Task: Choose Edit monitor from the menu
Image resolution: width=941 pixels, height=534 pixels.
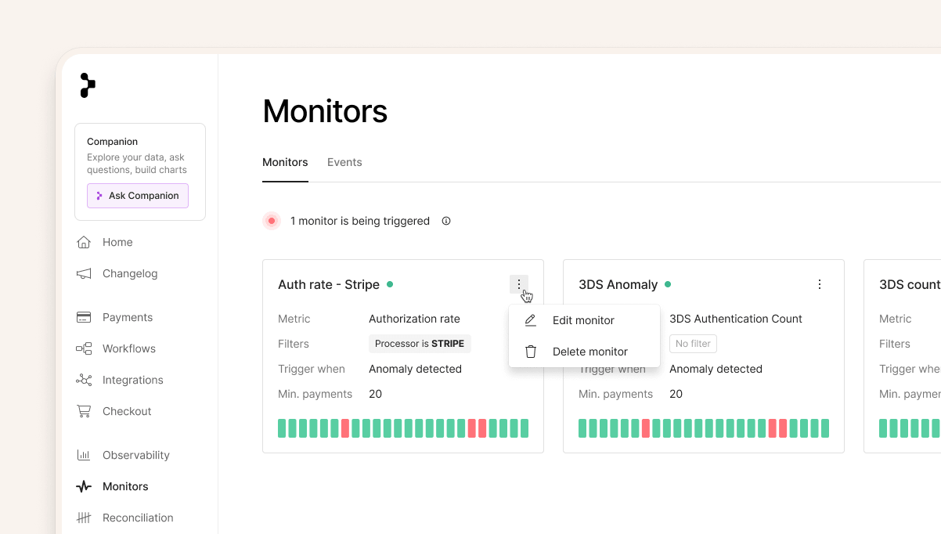Action: (584, 320)
